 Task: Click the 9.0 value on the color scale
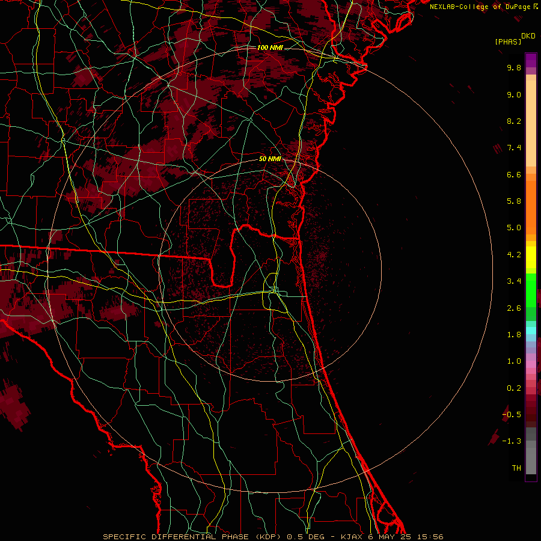pyautogui.click(x=514, y=94)
